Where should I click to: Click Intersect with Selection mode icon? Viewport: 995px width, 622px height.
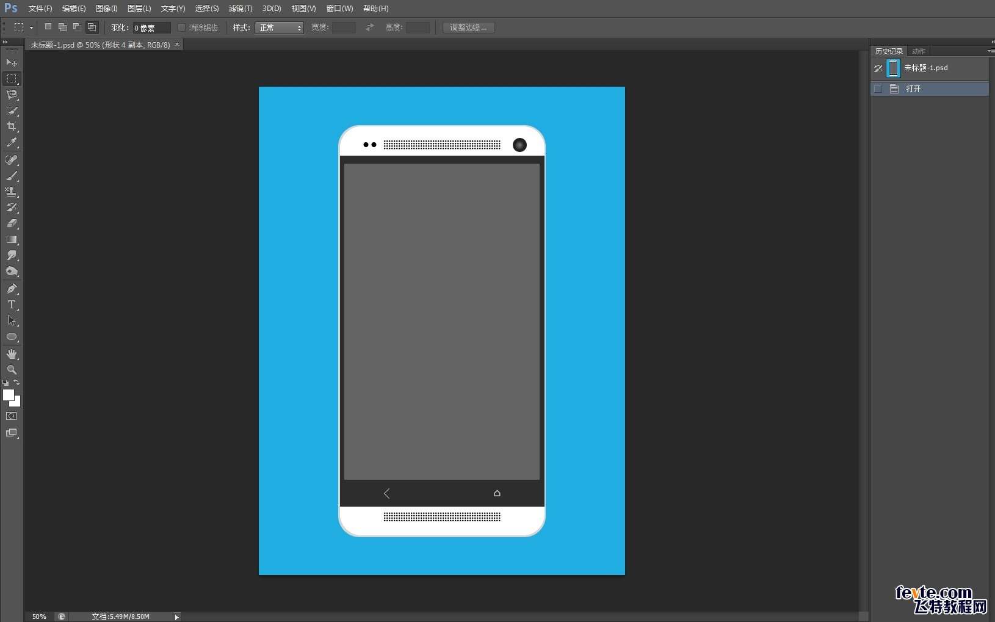[92, 27]
